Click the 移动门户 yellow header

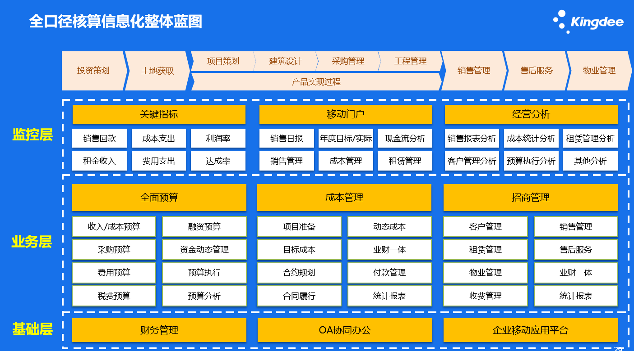[x=346, y=114]
